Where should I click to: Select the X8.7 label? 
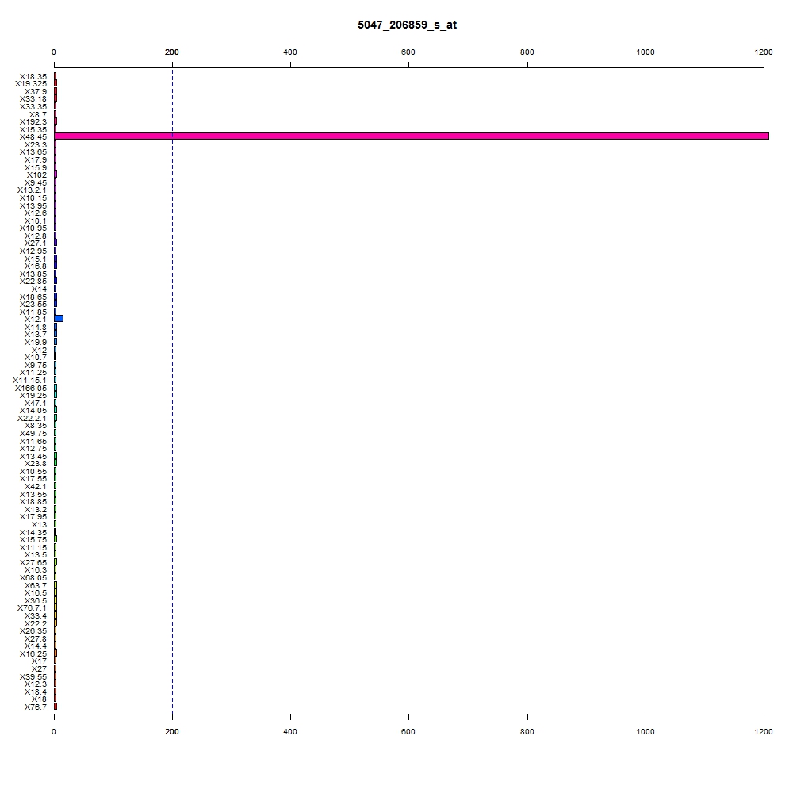38,115
